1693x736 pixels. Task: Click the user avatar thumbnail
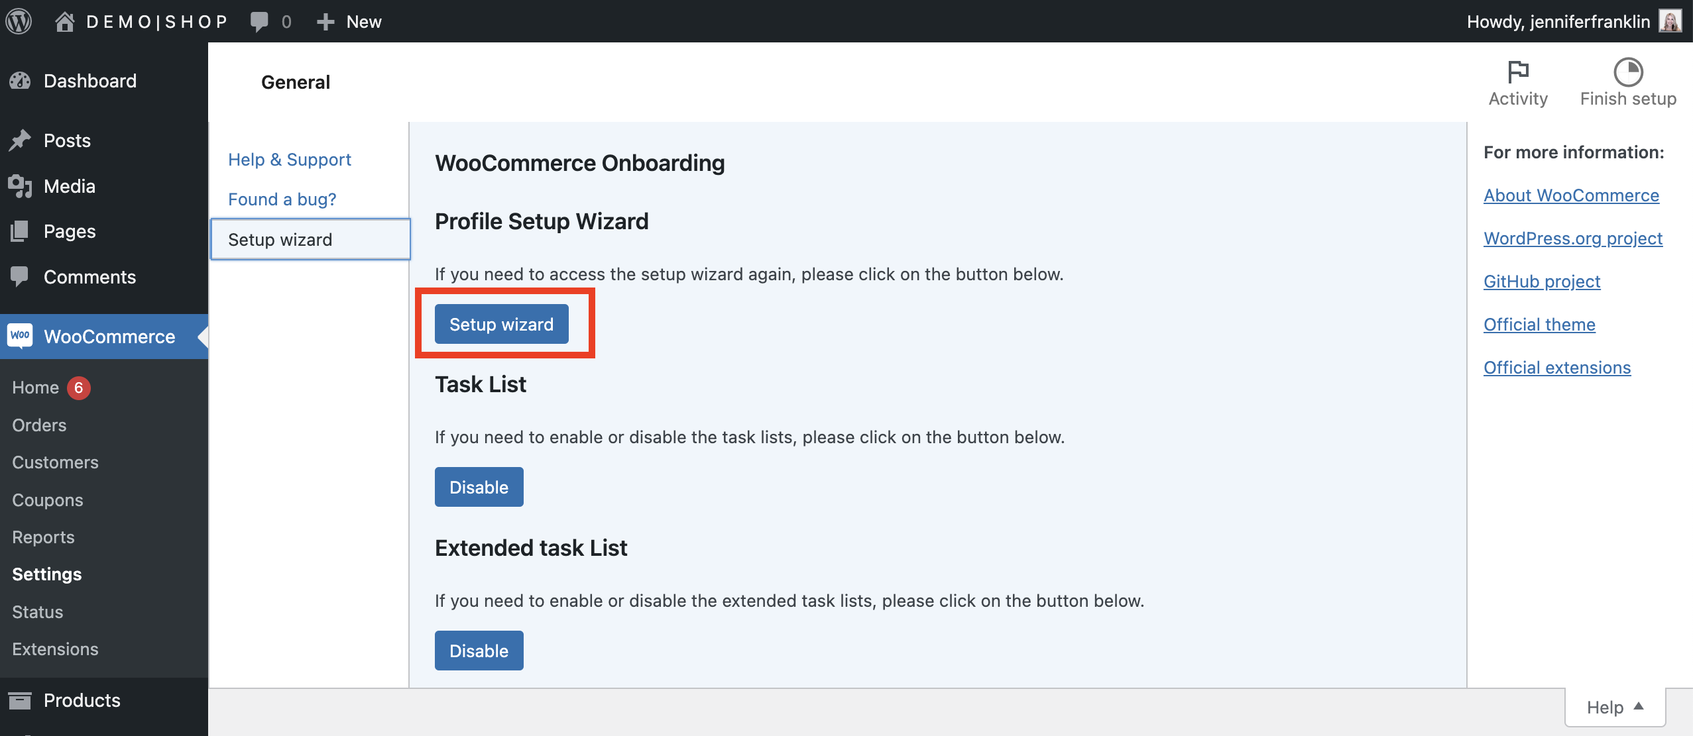coord(1670,21)
